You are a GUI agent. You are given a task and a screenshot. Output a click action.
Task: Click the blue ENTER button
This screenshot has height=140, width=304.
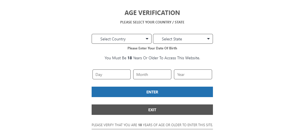pos(152,92)
